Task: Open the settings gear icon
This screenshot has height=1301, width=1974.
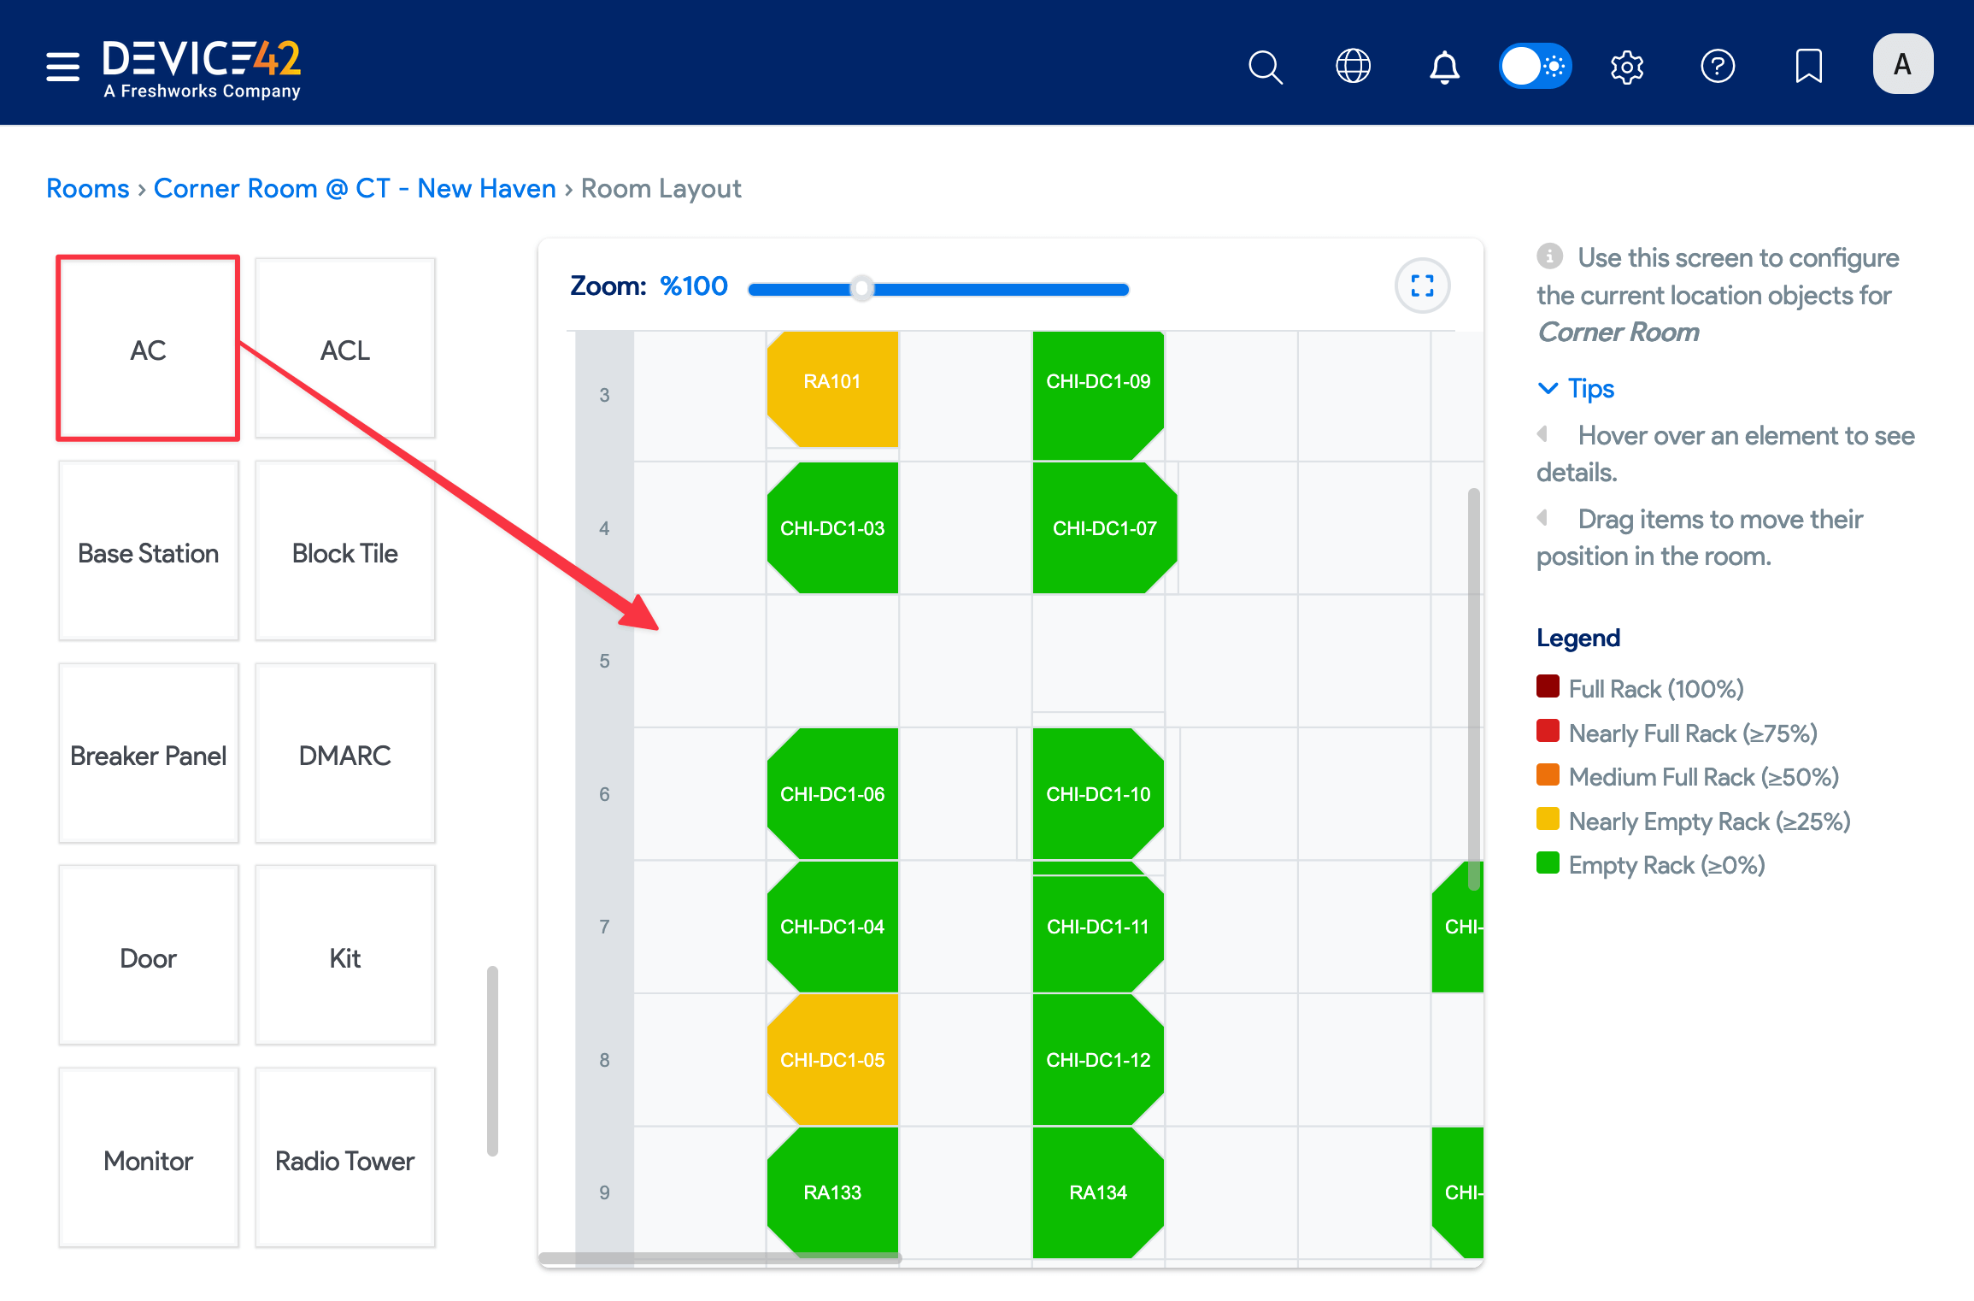Action: (x=1627, y=67)
